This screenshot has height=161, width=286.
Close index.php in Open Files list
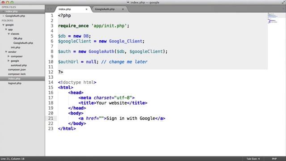coord(3,12)
